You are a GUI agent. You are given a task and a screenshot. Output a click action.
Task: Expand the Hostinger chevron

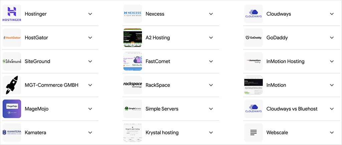90,14
